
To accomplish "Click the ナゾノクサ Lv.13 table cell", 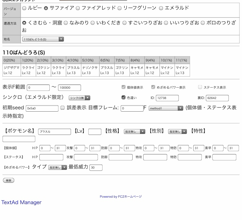I will (90, 70).
